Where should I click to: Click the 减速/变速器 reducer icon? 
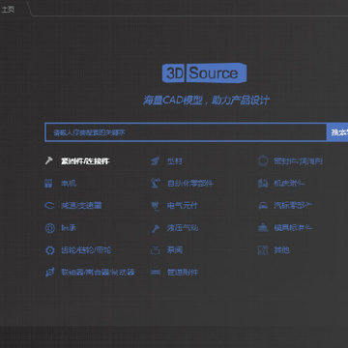(49, 205)
